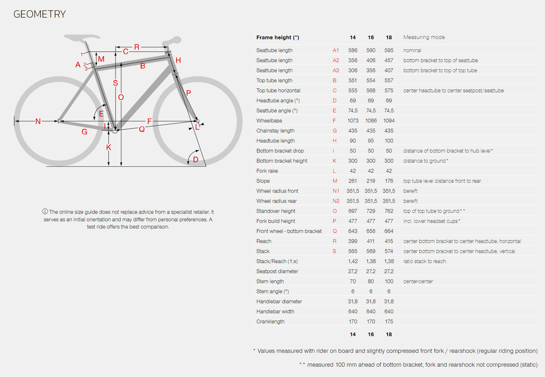
Task: Click the 18 size label in the table footer
Action: [388, 334]
